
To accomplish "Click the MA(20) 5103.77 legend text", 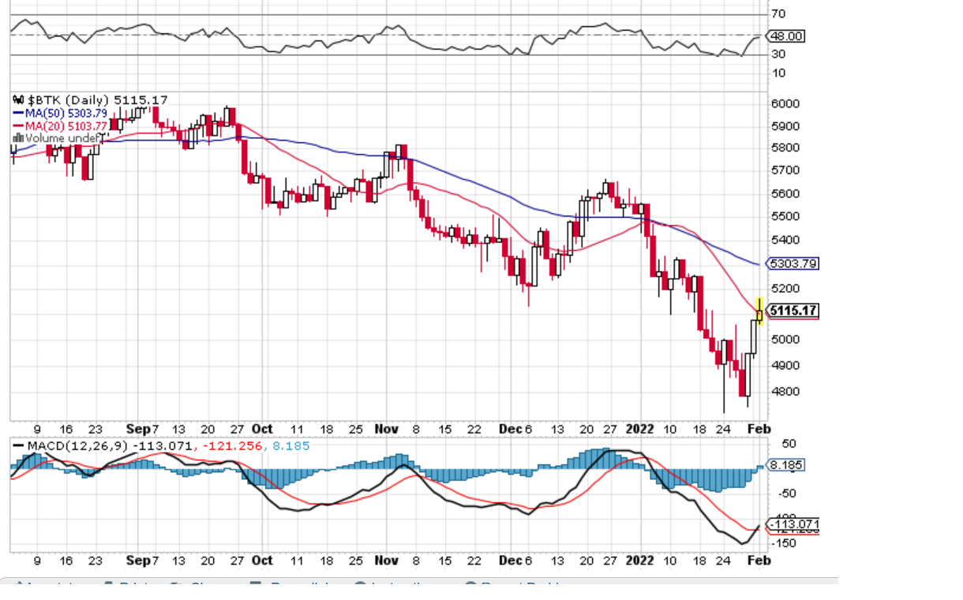I will click(66, 126).
